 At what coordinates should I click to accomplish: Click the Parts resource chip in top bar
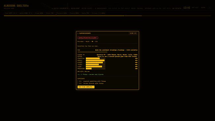click(85, 13)
